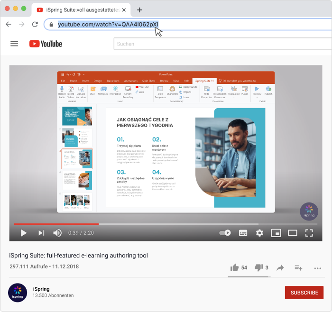
Task: Click the Suchen search field
Action: (x=222, y=44)
